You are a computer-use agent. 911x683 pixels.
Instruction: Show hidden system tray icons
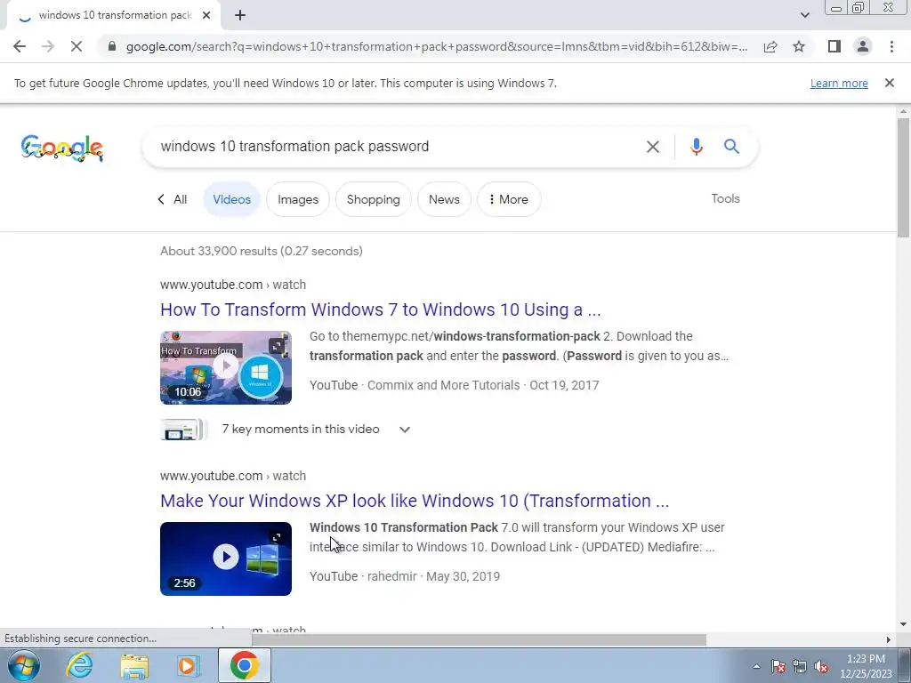pos(756,666)
